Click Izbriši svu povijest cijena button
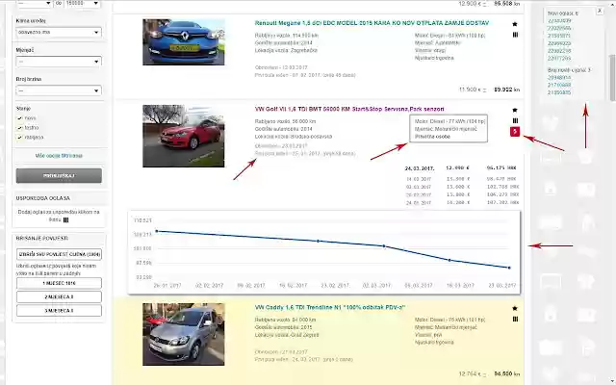The width and height of the screenshot is (616, 385). (59, 254)
